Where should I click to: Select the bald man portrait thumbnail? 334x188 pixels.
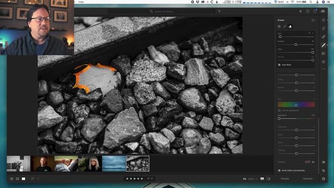click(x=42, y=163)
